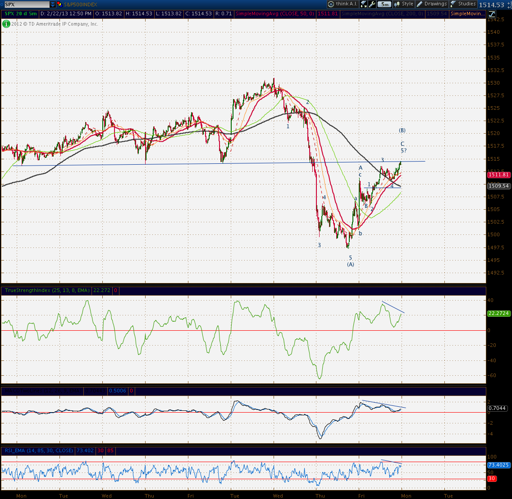Viewport: 512px width, 499px height.
Task: Click the last price 1514.53 in title bar
Action: click(x=491, y=4)
